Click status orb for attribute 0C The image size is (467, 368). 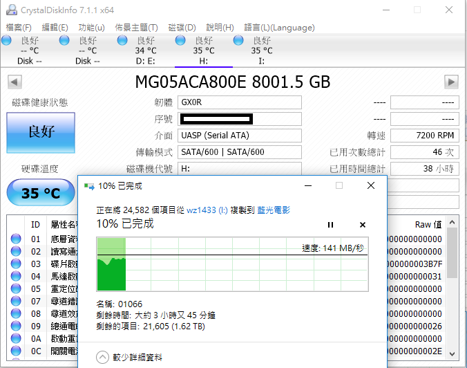(x=16, y=351)
